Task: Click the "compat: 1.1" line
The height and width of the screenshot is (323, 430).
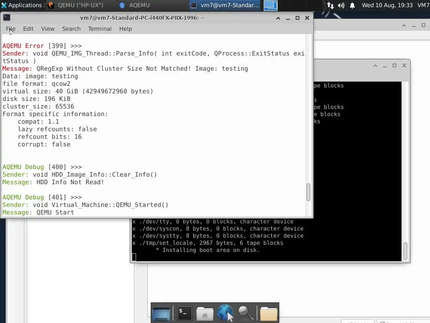Action: click(x=38, y=122)
